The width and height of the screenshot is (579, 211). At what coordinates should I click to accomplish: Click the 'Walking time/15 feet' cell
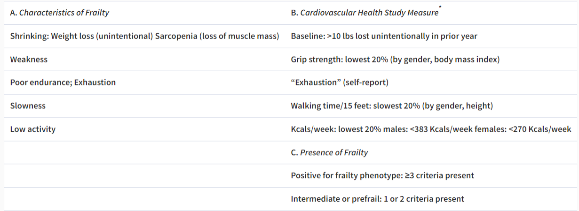pyautogui.click(x=392, y=105)
